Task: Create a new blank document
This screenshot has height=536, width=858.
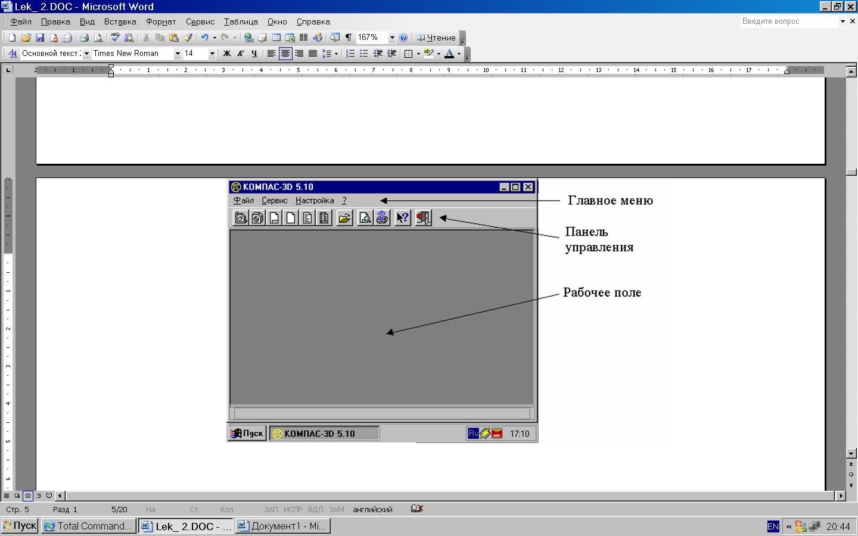Action: pos(12,38)
